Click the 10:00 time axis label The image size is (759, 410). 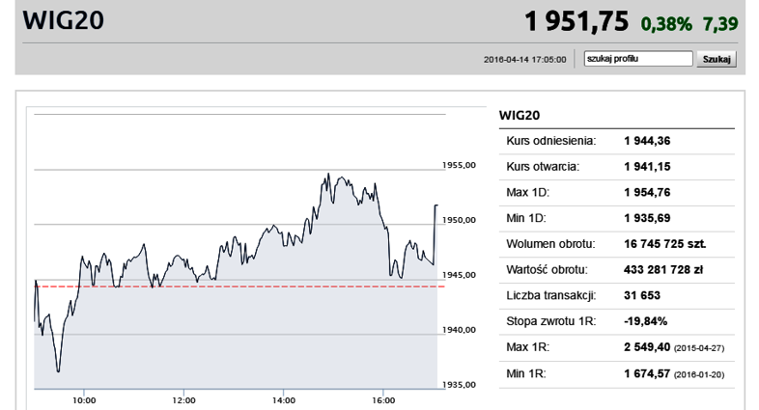click(84, 400)
